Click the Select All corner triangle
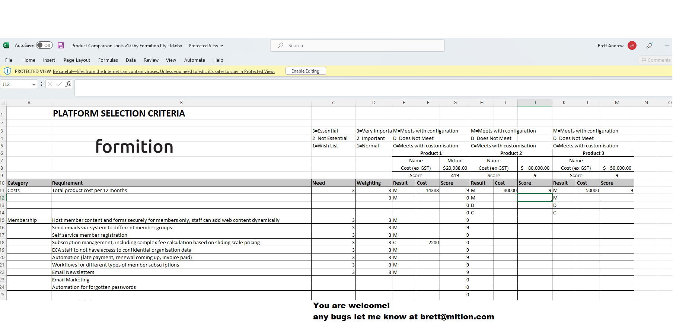This screenshot has width=673, height=335. point(3,103)
